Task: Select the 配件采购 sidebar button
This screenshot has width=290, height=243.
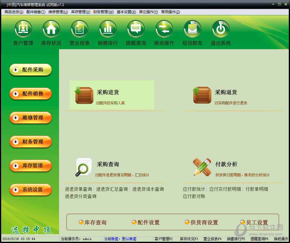Action: (x=30, y=70)
